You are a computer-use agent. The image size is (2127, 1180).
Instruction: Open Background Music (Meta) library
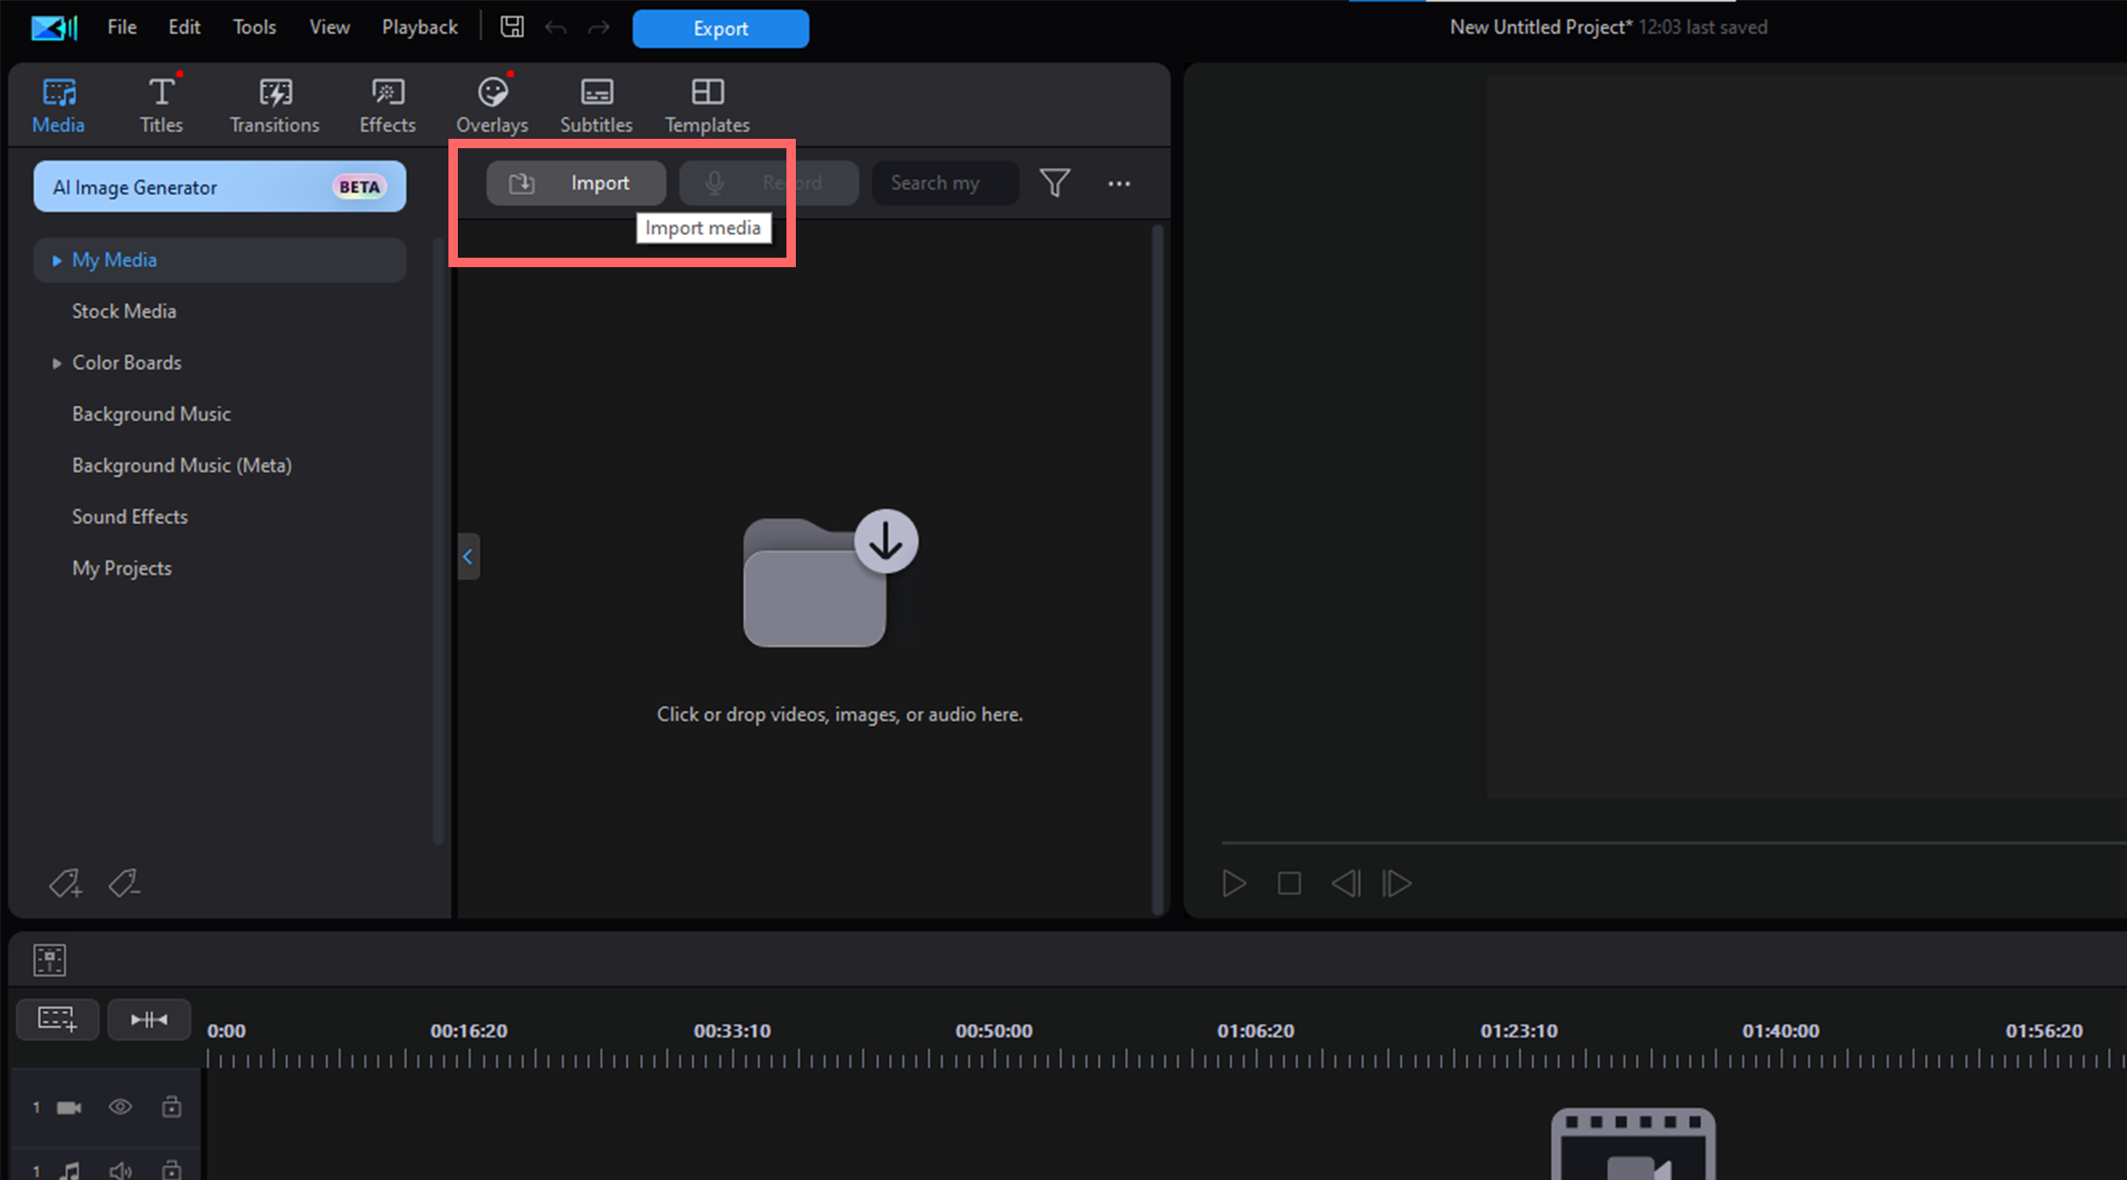pos(181,465)
